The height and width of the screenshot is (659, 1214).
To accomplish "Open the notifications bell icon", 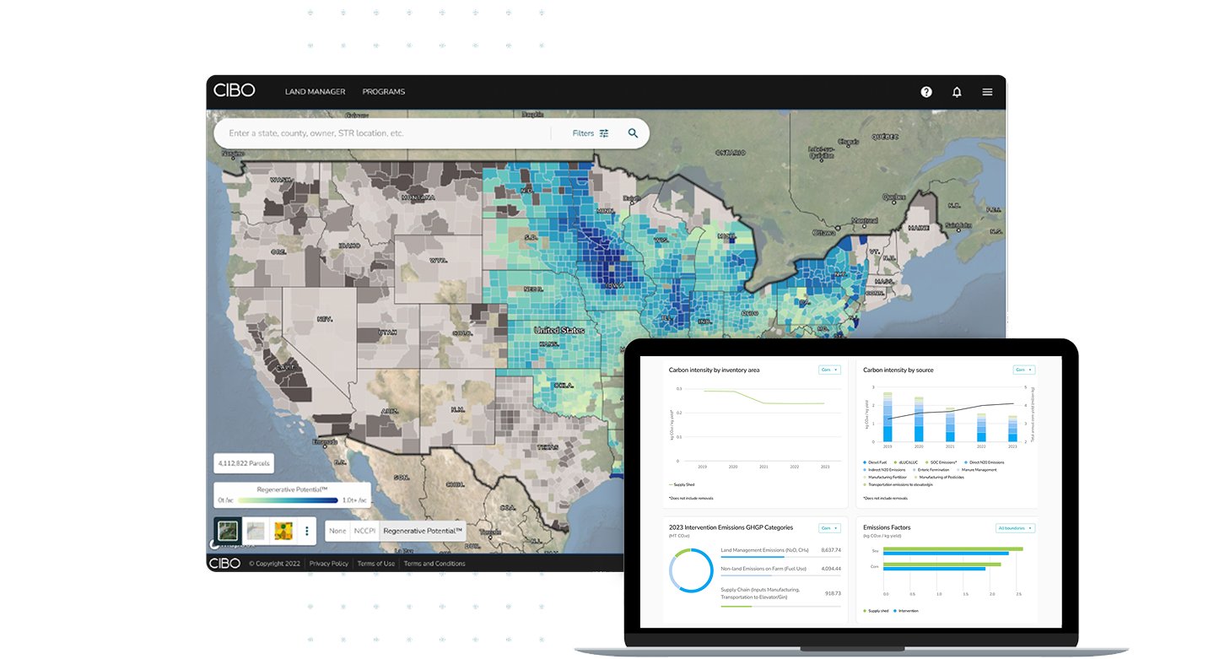I will [957, 92].
